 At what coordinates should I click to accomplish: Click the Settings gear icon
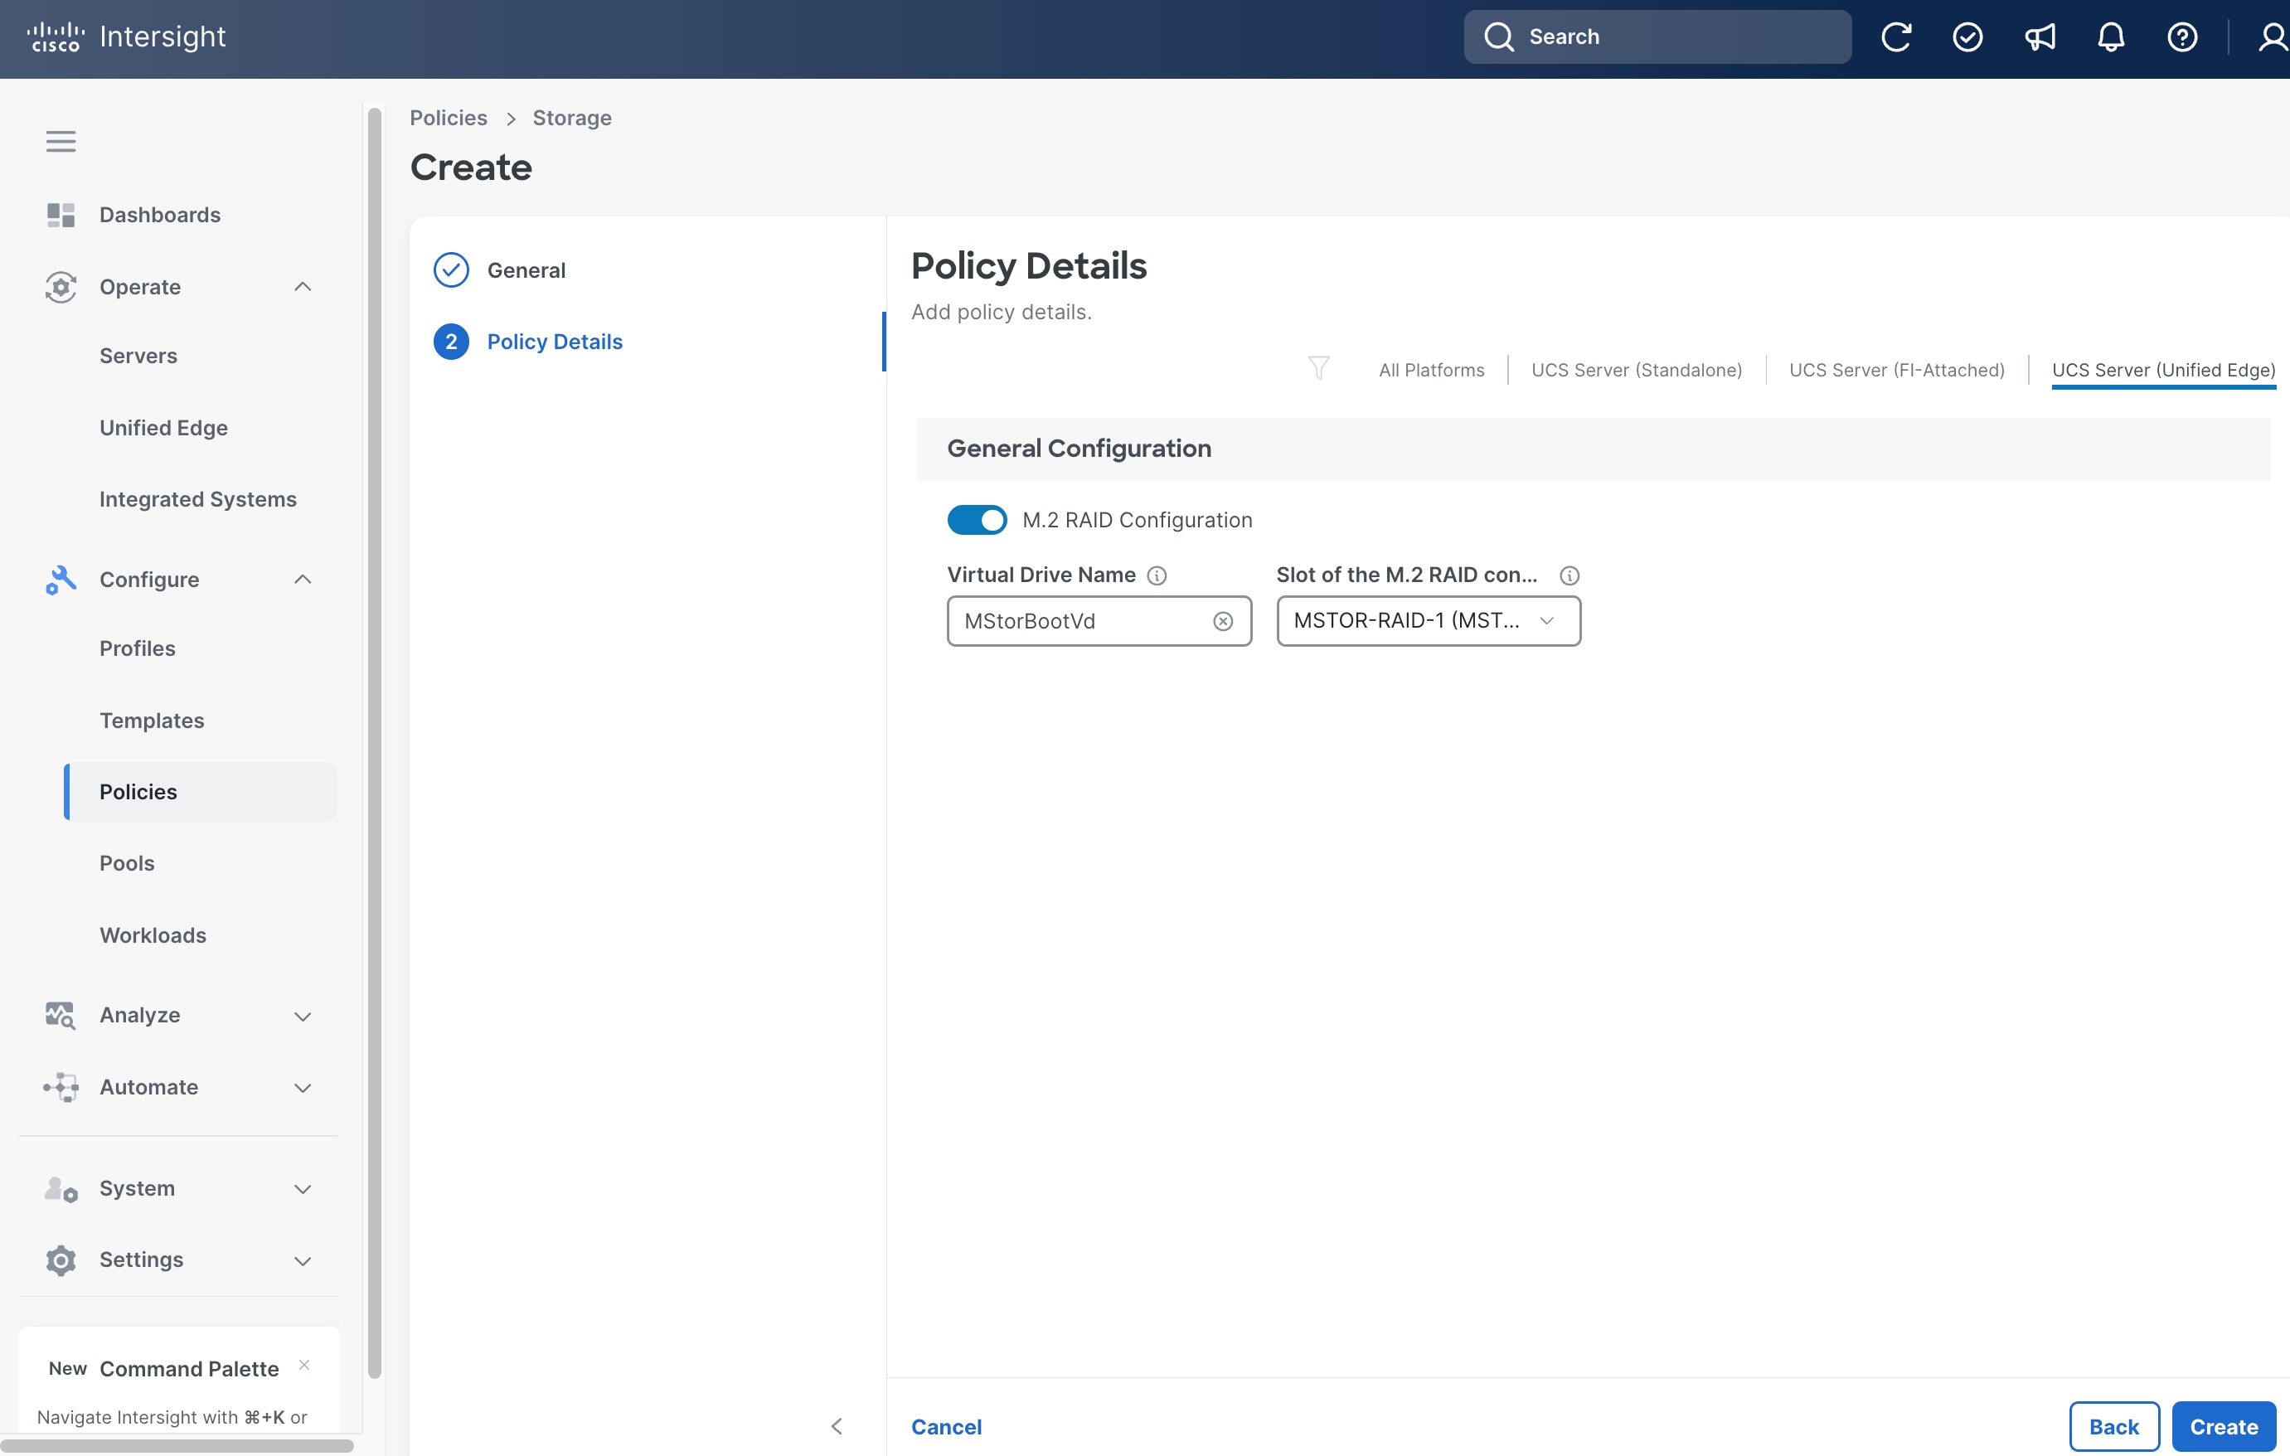61,1260
